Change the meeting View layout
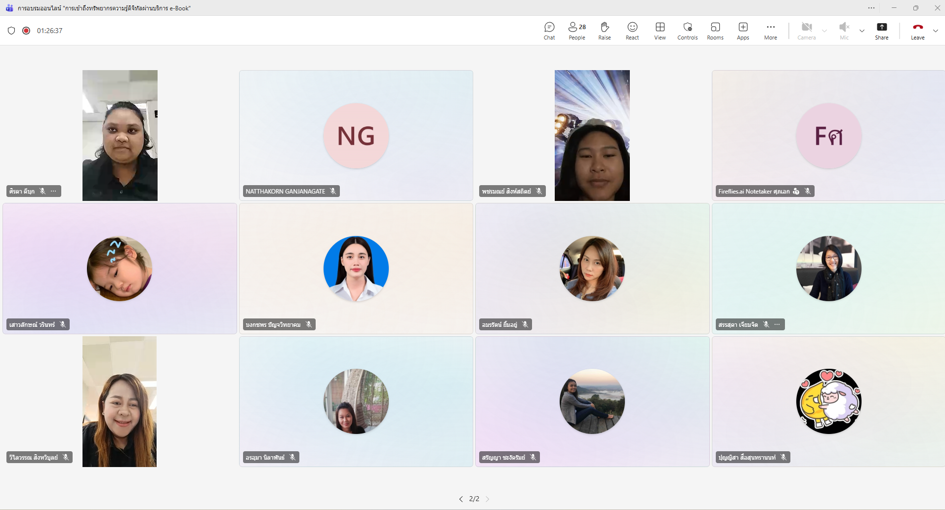 tap(660, 31)
